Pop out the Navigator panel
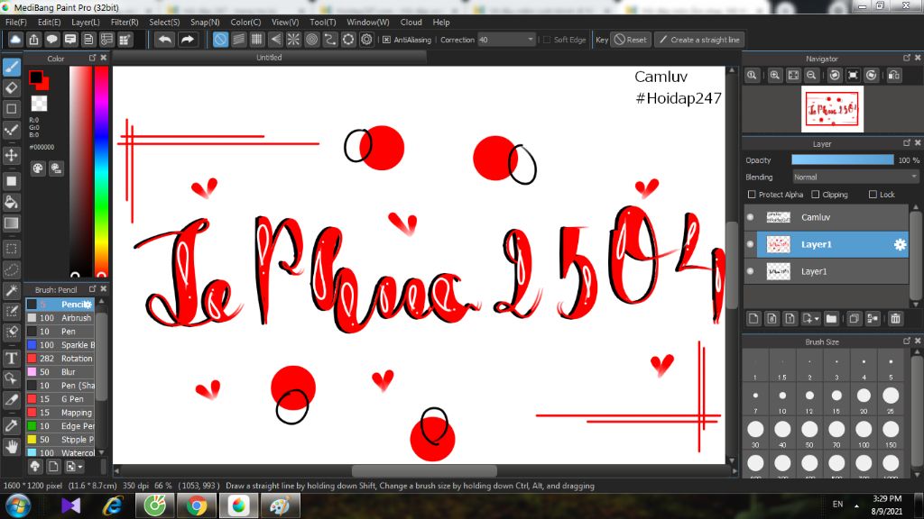The image size is (924, 519). 906,58
